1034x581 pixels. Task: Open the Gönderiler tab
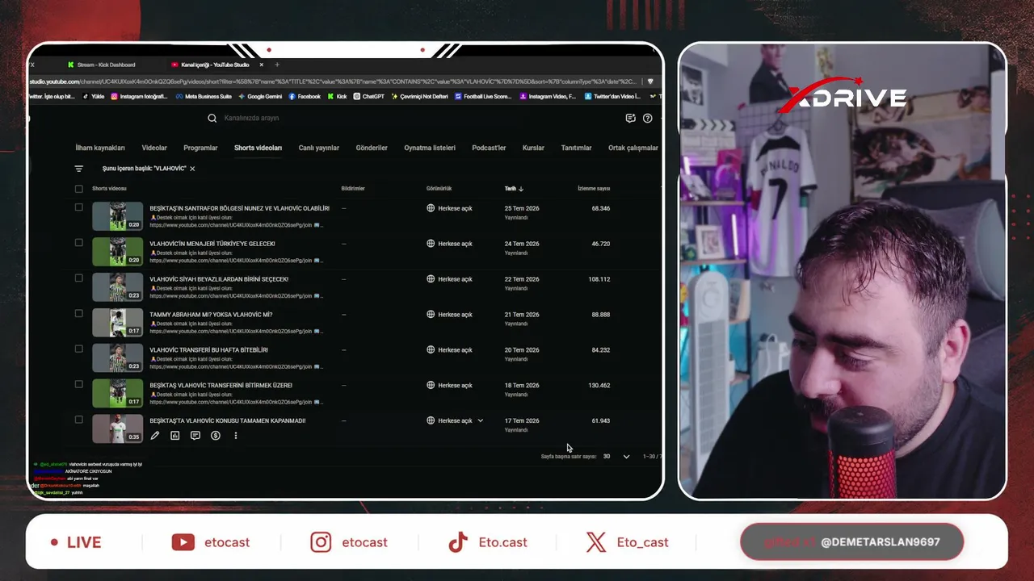(372, 148)
